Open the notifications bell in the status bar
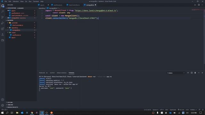Image resolution: width=205 pixels, height=115 pixels. click(203, 110)
